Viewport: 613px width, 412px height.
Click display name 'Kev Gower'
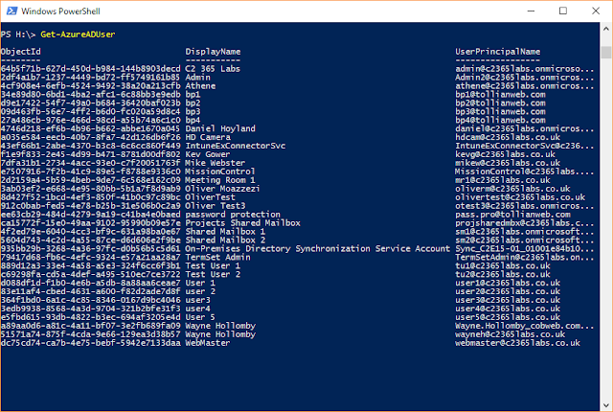click(x=208, y=154)
